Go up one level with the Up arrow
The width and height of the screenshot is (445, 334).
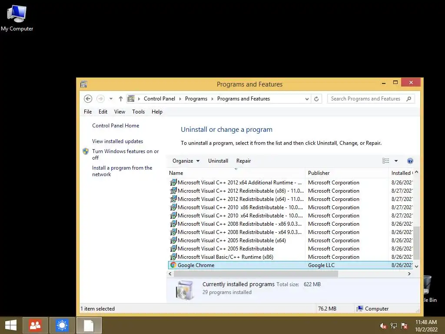[x=121, y=99]
